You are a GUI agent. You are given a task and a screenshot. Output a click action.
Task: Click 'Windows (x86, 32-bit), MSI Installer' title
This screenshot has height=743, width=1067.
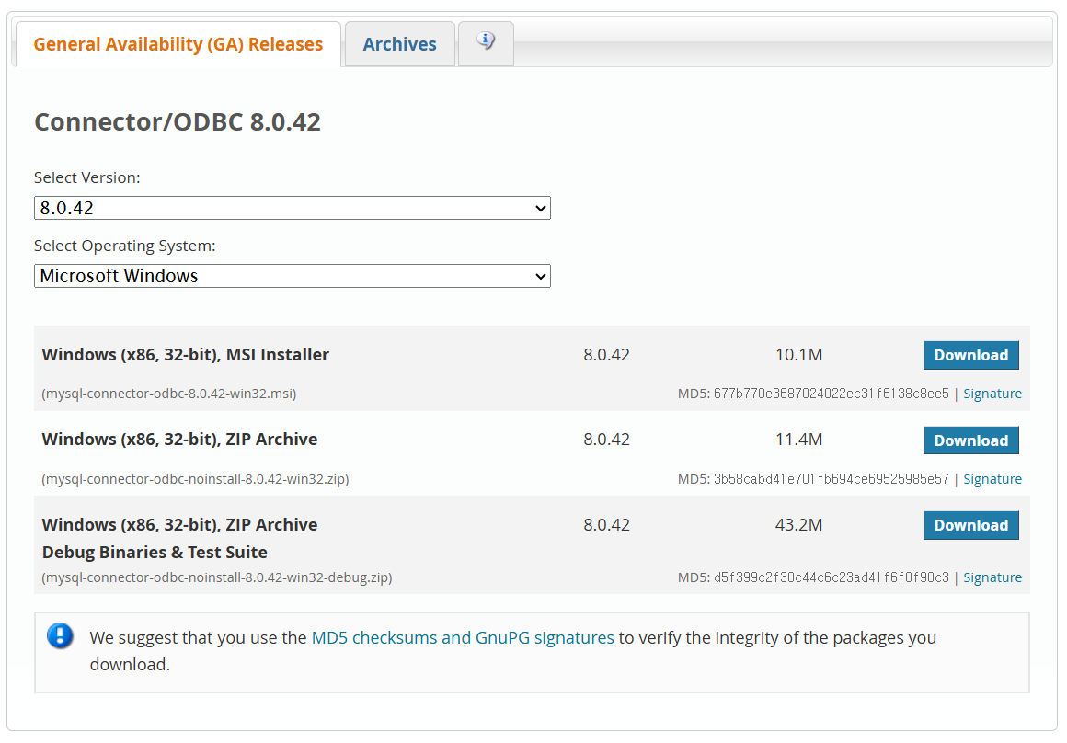[x=185, y=355]
